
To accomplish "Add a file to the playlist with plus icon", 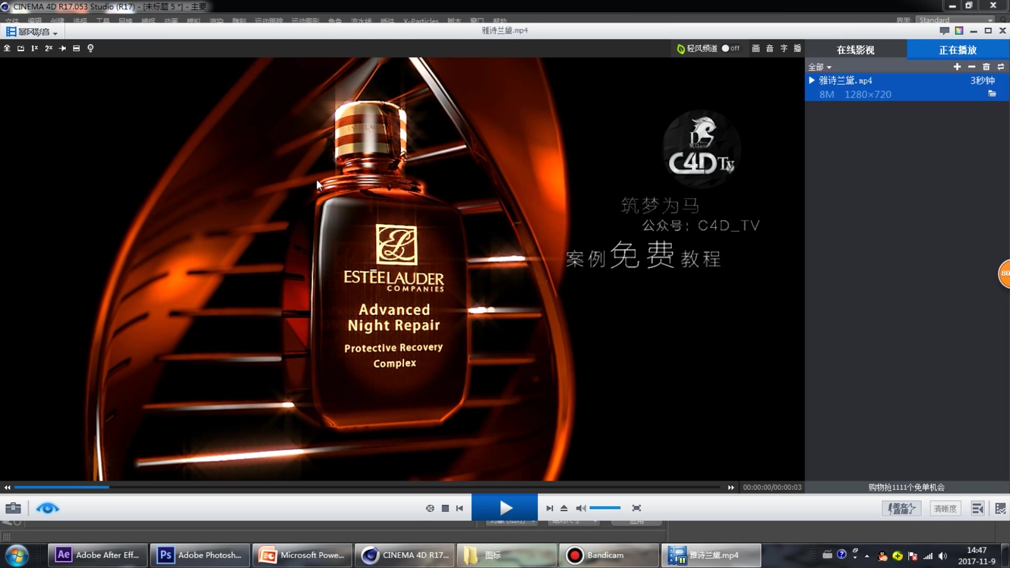I will coord(957,67).
